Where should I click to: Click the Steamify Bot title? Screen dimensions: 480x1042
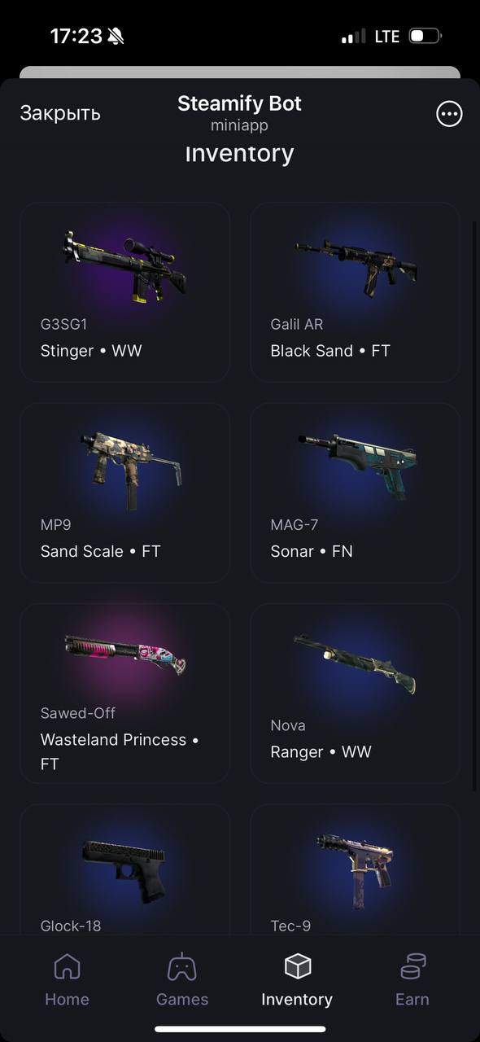pyautogui.click(x=239, y=103)
